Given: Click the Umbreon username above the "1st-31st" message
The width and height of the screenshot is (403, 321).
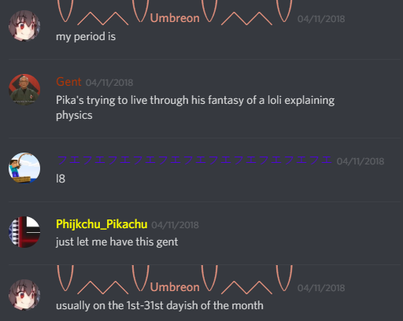Looking at the screenshot, I should [x=175, y=285].
